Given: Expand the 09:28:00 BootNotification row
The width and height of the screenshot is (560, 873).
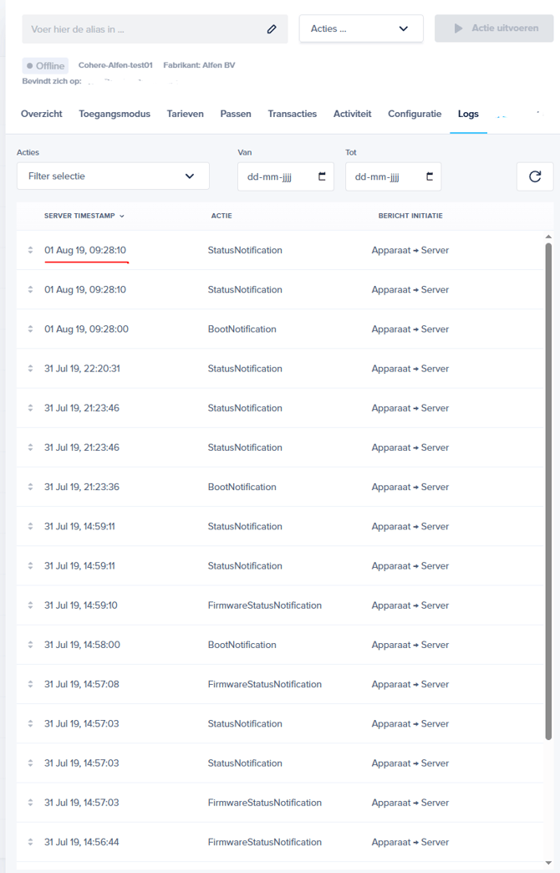Looking at the screenshot, I should coord(31,329).
